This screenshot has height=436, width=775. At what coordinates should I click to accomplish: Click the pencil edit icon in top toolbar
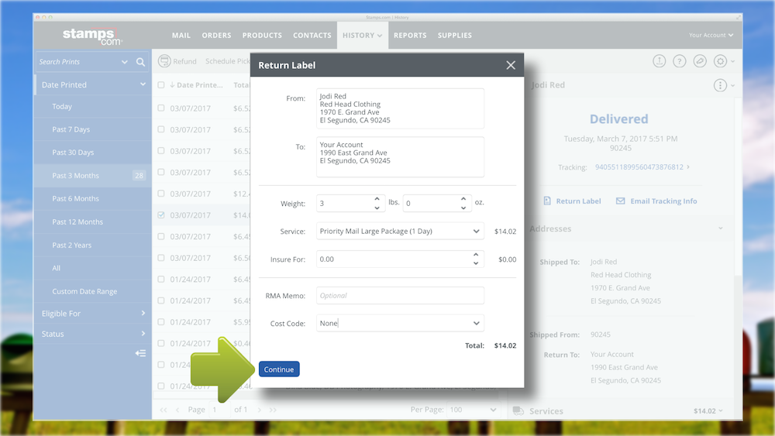700,61
